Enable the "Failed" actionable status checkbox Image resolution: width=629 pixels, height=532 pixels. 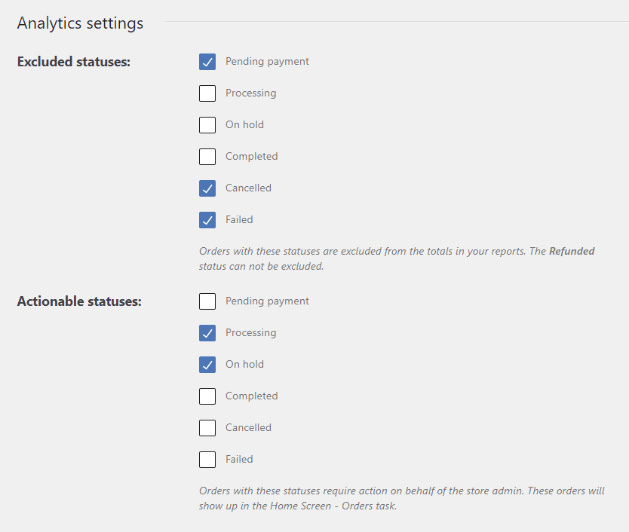pyautogui.click(x=207, y=460)
